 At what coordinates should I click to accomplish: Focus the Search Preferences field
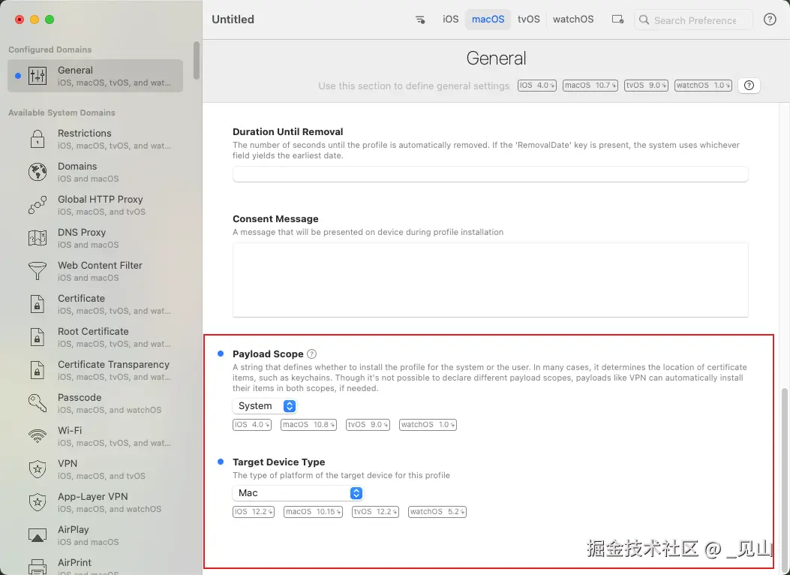click(694, 20)
